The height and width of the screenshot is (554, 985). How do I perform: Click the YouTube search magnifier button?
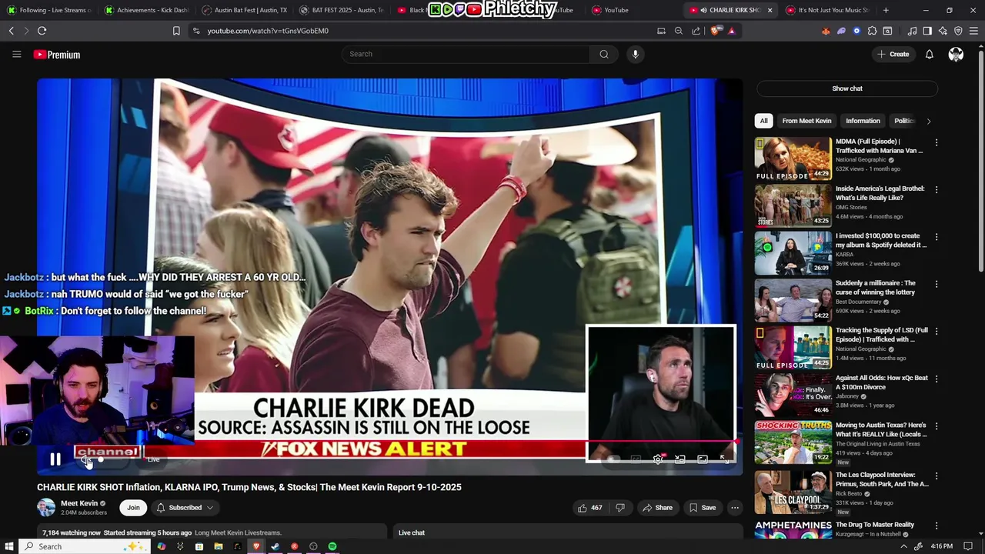pos(604,54)
